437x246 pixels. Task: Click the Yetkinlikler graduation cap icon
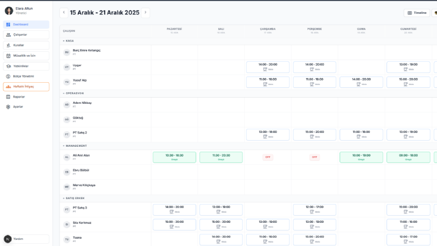[x=8, y=66]
